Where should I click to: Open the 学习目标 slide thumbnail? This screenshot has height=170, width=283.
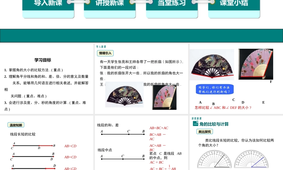(47, 79)
